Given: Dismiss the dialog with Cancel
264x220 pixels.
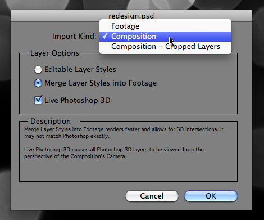Looking at the screenshot, I should click(152, 196).
